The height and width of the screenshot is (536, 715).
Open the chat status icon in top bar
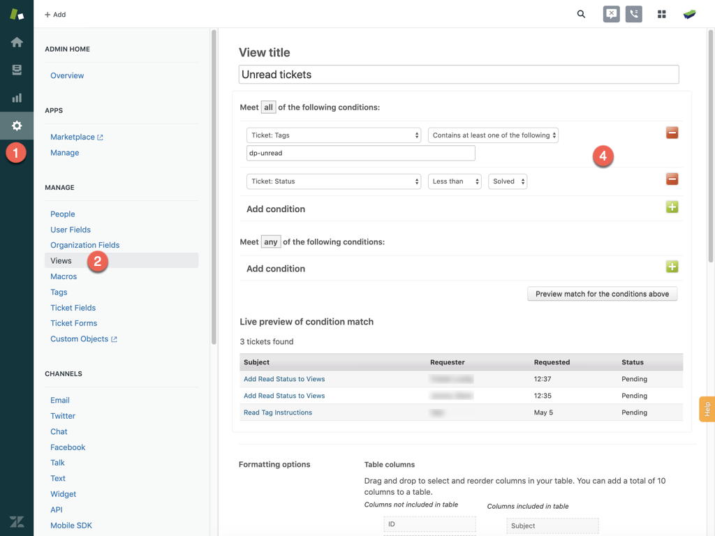[611, 14]
